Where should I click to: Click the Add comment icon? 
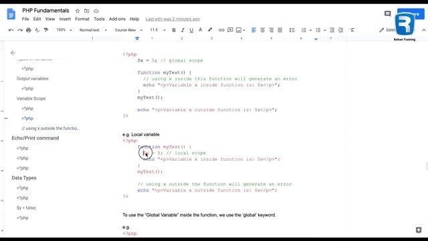click(230, 30)
